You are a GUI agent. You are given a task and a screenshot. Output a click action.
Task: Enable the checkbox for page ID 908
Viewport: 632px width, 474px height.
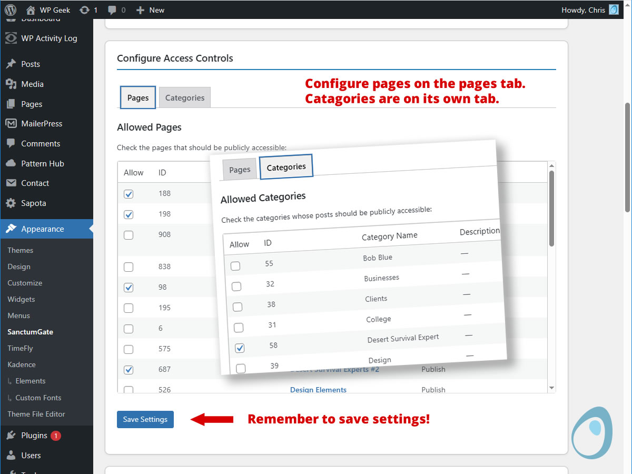[x=128, y=235]
